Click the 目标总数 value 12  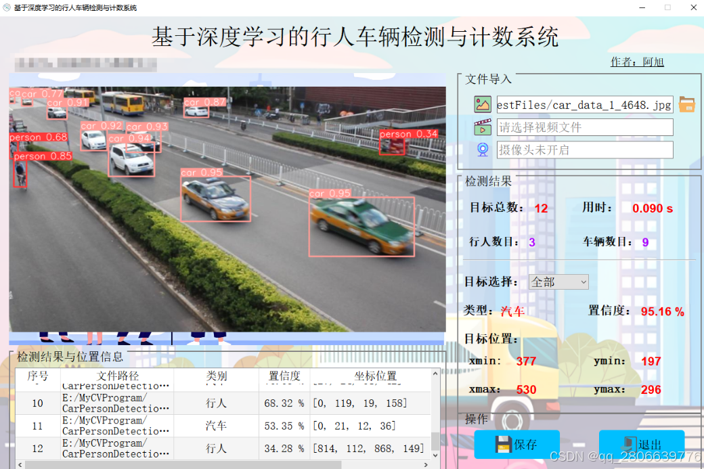tap(541, 208)
